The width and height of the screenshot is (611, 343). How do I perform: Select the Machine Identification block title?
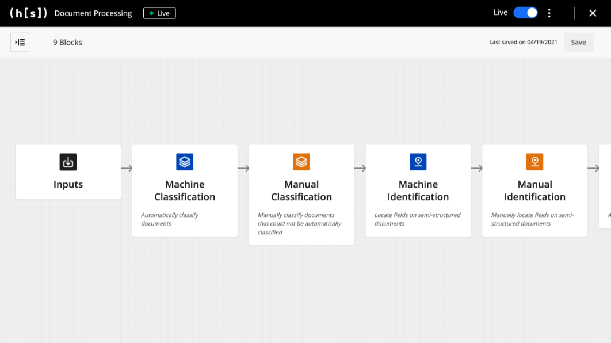tap(418, 190)
